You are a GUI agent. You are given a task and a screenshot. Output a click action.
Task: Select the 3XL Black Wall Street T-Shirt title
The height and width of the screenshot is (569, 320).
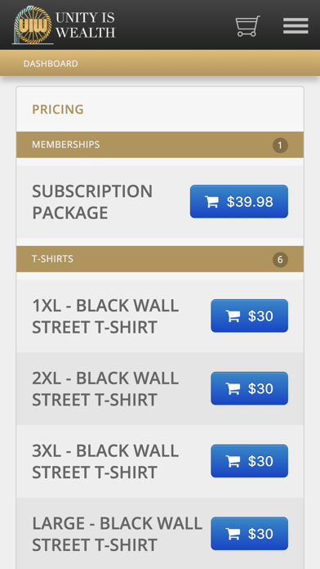click(x=105, y=461)
